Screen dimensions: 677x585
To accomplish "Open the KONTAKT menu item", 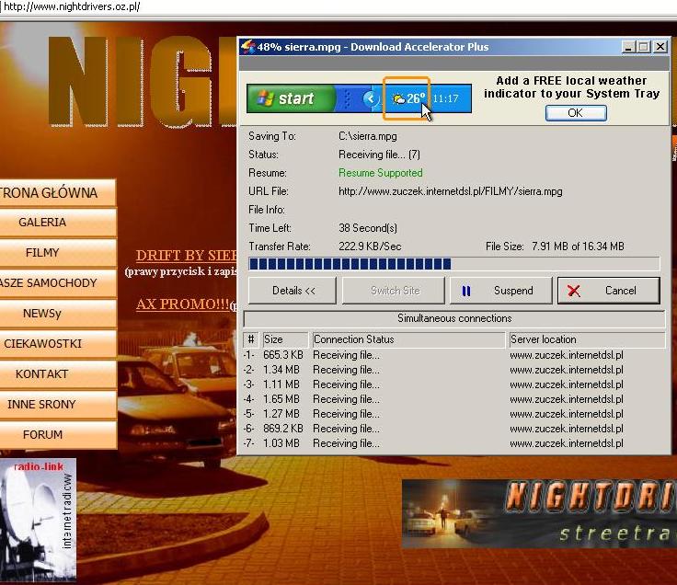I will pos(58,373).
